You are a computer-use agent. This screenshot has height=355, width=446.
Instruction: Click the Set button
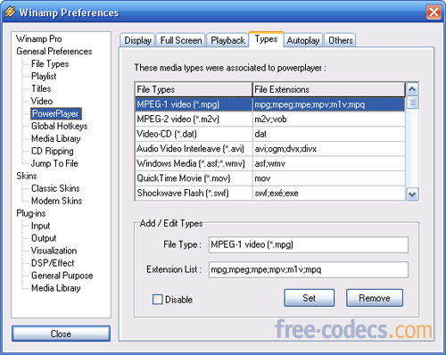click(x=309, y=298)
